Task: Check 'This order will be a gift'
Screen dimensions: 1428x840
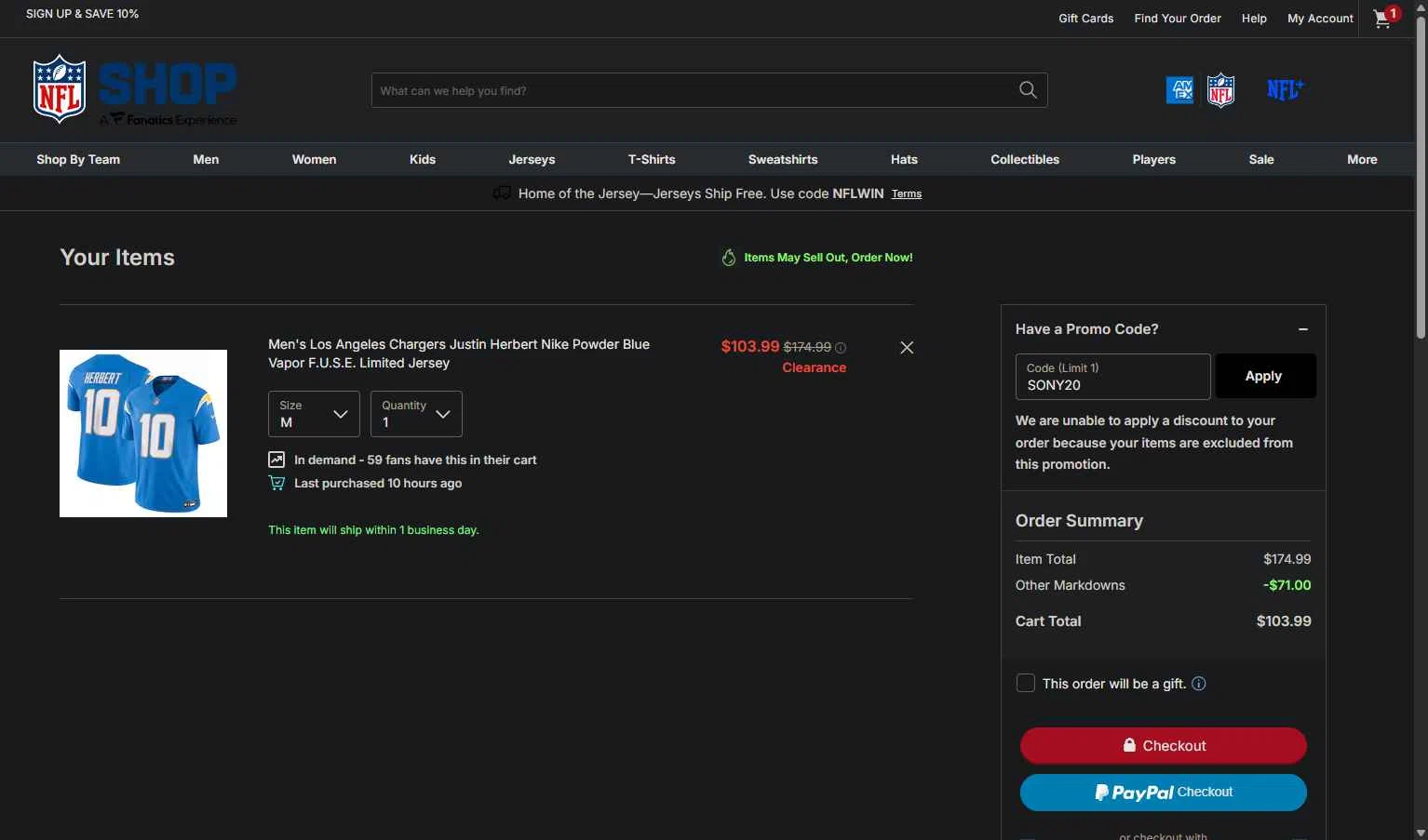Action: [1026, 684]
